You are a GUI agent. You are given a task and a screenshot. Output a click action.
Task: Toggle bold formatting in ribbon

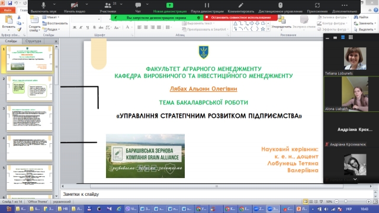coord(75,27)
